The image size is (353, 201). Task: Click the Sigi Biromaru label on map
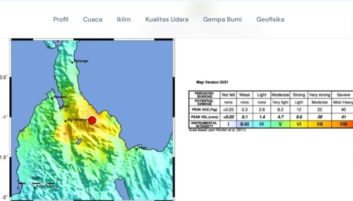(78, 120)
